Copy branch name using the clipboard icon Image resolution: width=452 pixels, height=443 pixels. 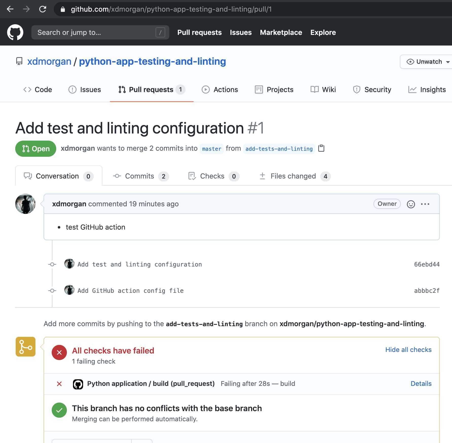(322, 149)
